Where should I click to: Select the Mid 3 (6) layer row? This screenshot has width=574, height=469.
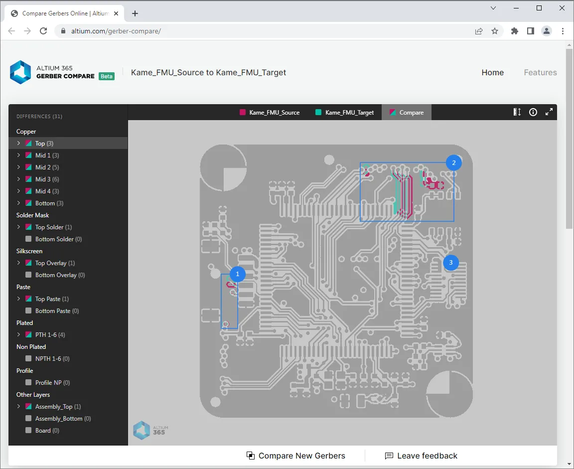tap(68, 179)
